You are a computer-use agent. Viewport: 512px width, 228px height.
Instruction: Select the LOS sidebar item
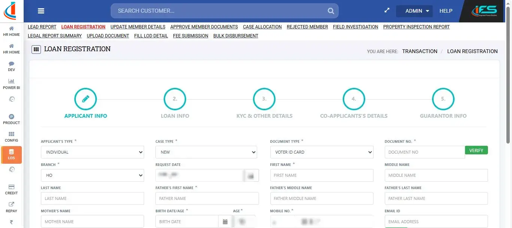click(x=11, y=155)
